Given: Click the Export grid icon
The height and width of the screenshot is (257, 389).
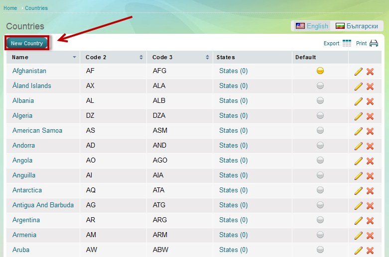Looking at the screenshot, I should (347, 43).
